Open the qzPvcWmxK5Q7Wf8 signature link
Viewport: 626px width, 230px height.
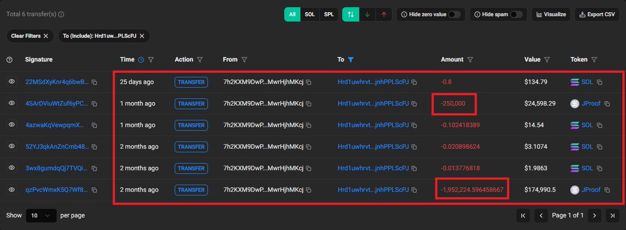click(x=57, y=190)
